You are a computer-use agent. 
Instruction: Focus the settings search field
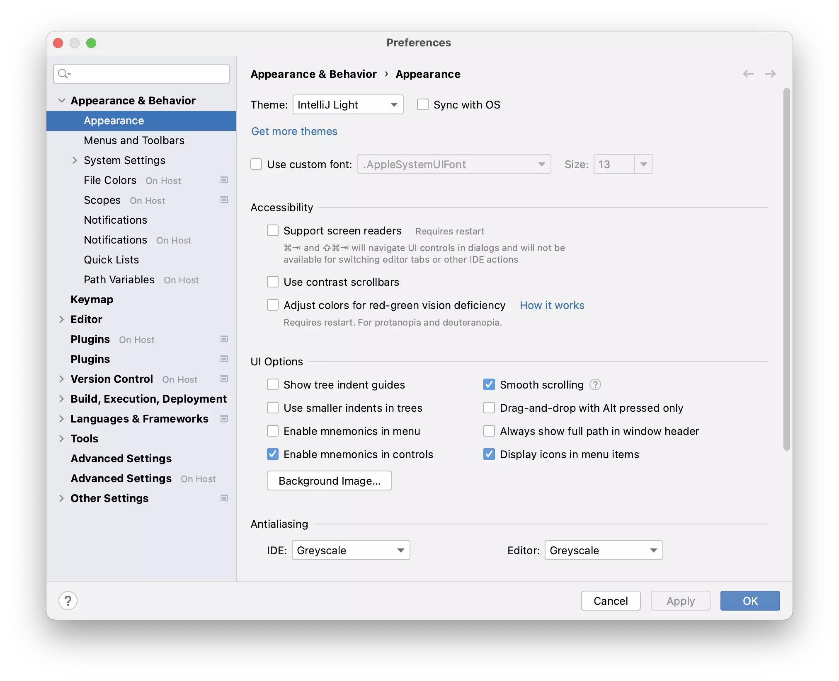pyautogui.click(x=149, y=74)
